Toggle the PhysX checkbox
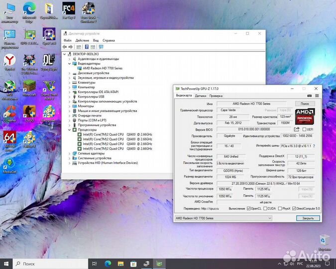 pyautogui.click(x=280, y=209)
